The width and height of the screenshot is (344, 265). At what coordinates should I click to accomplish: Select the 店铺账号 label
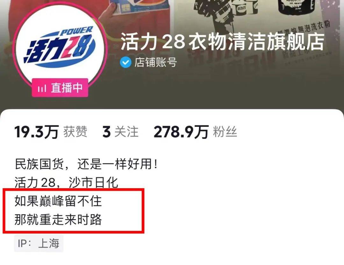coord(155,62)
